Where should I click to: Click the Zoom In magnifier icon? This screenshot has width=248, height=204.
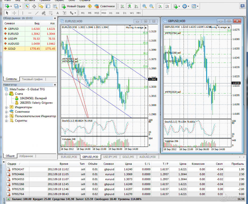pos(144,6)
